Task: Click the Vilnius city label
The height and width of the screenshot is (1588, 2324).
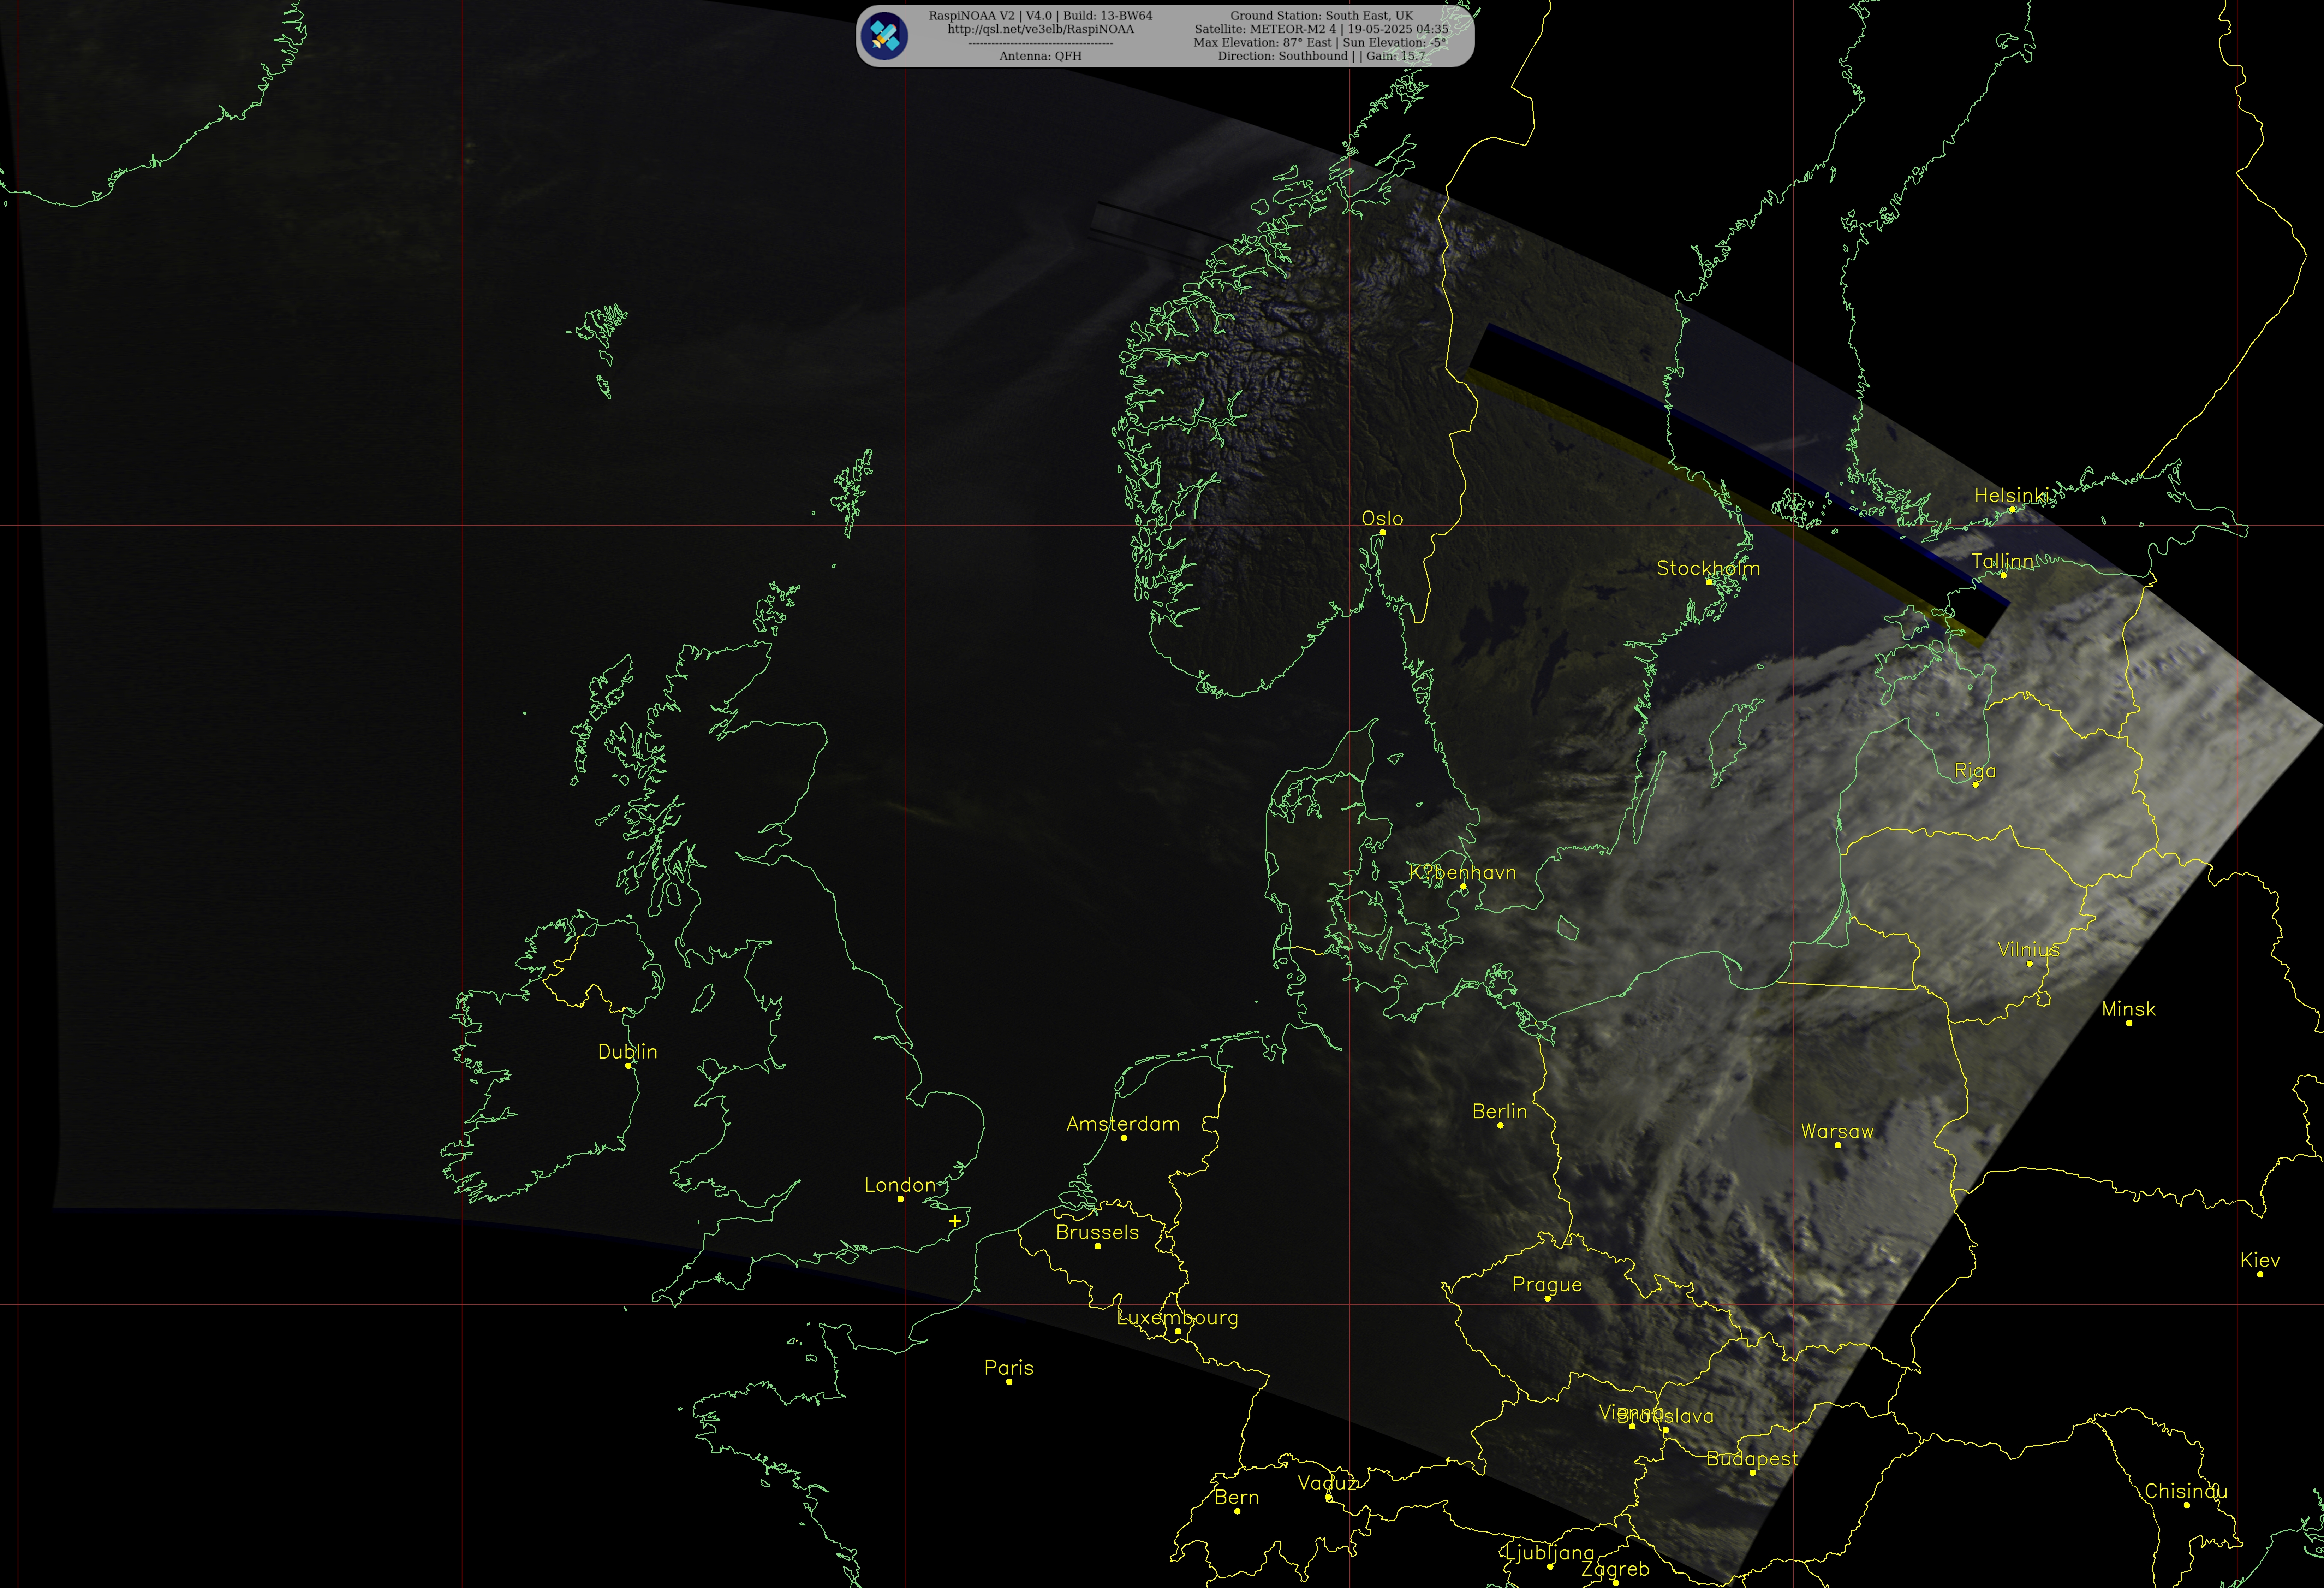Action: tap(2029, 950)
